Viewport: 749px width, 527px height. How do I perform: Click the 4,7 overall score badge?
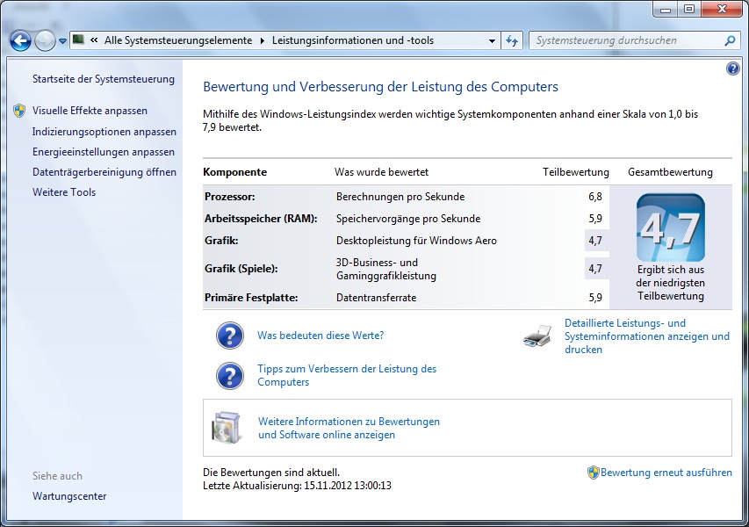click(671, 227)
